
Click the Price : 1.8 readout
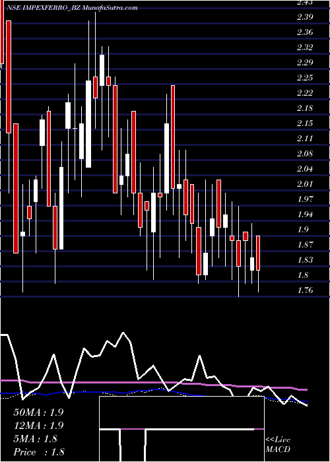39,452
